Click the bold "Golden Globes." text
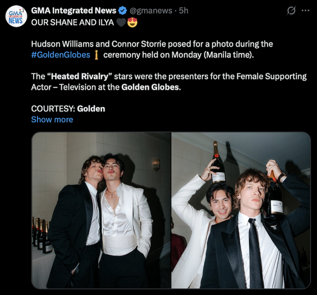317x295 pixels. click(151, 87)
